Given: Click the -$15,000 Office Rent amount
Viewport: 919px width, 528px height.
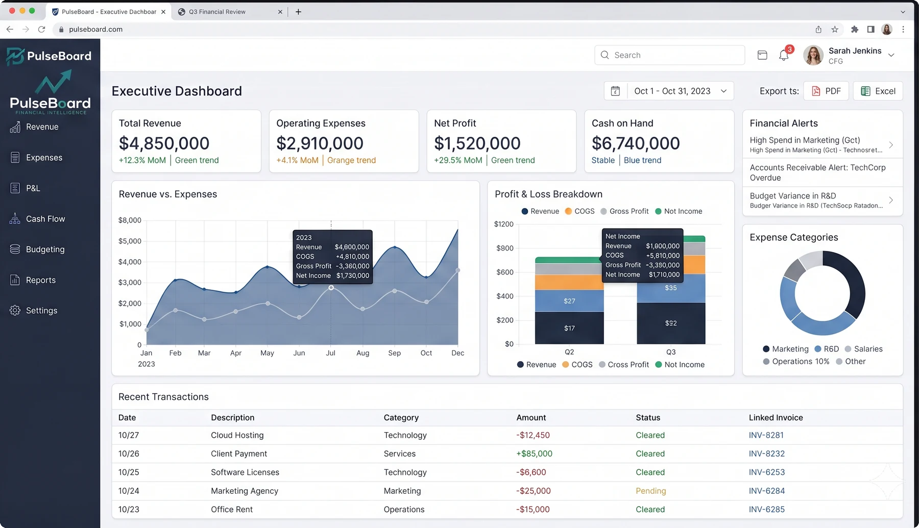Looking at the screenshot, I should [533, 509].
